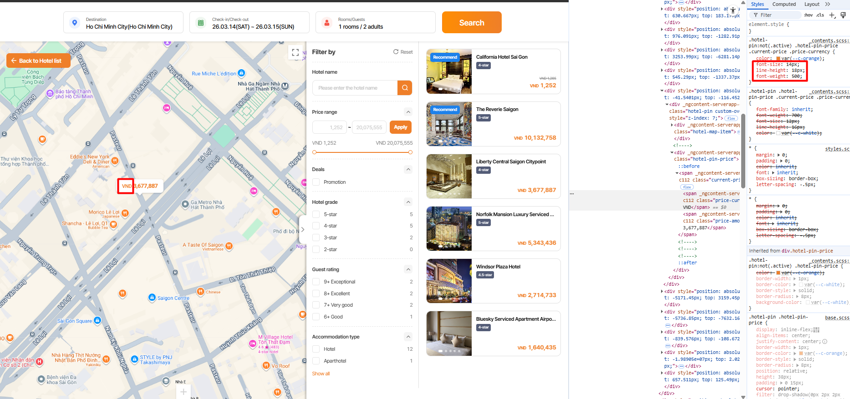Click the hotel name search magnifier icon
The image size is (850, 399).
(x=404, y=88)
